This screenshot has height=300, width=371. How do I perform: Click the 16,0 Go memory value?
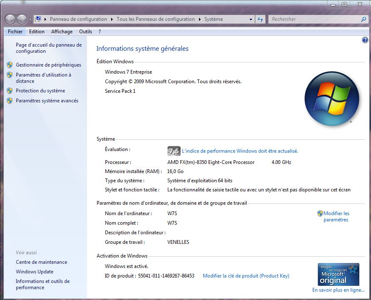175,171
